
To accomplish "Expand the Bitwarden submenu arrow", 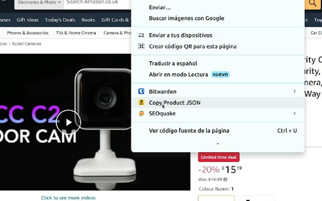I will pos(295,91).
